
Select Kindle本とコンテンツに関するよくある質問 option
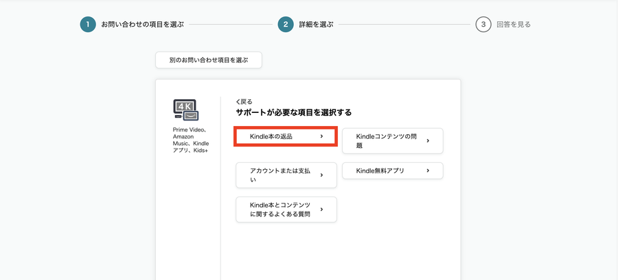(286, 209)
